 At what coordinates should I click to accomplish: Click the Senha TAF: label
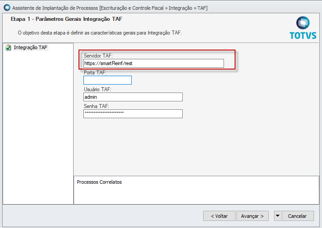pyautogui.click(x=96, y=106)
